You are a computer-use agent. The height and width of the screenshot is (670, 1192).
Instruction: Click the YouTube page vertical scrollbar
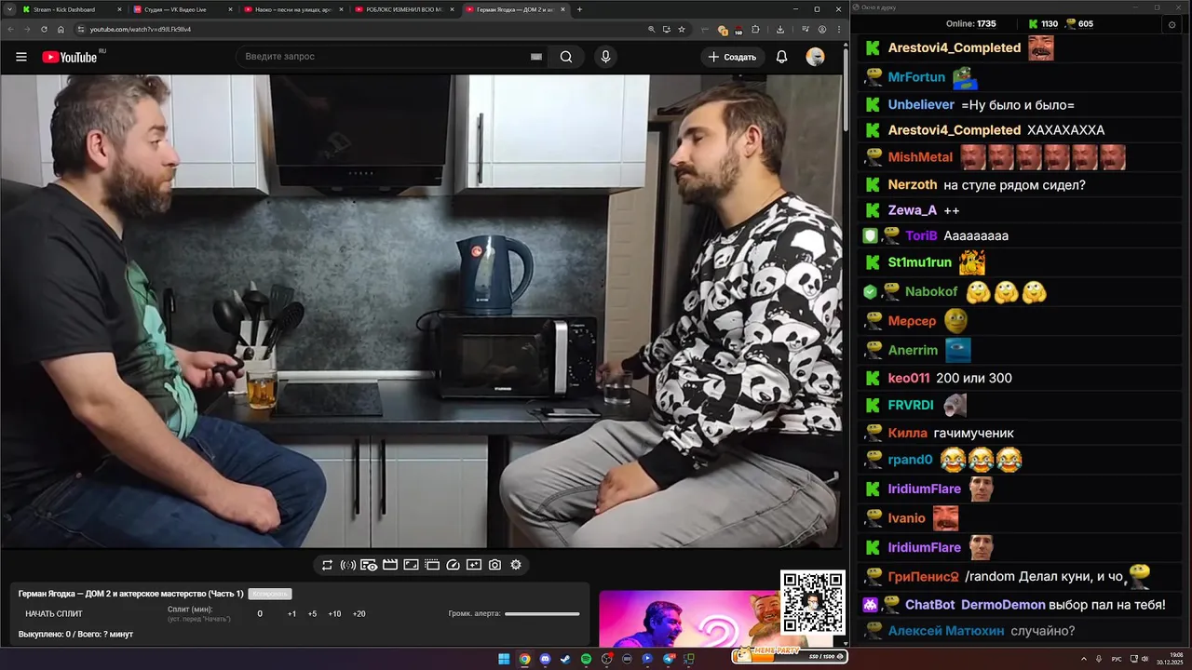846,88
